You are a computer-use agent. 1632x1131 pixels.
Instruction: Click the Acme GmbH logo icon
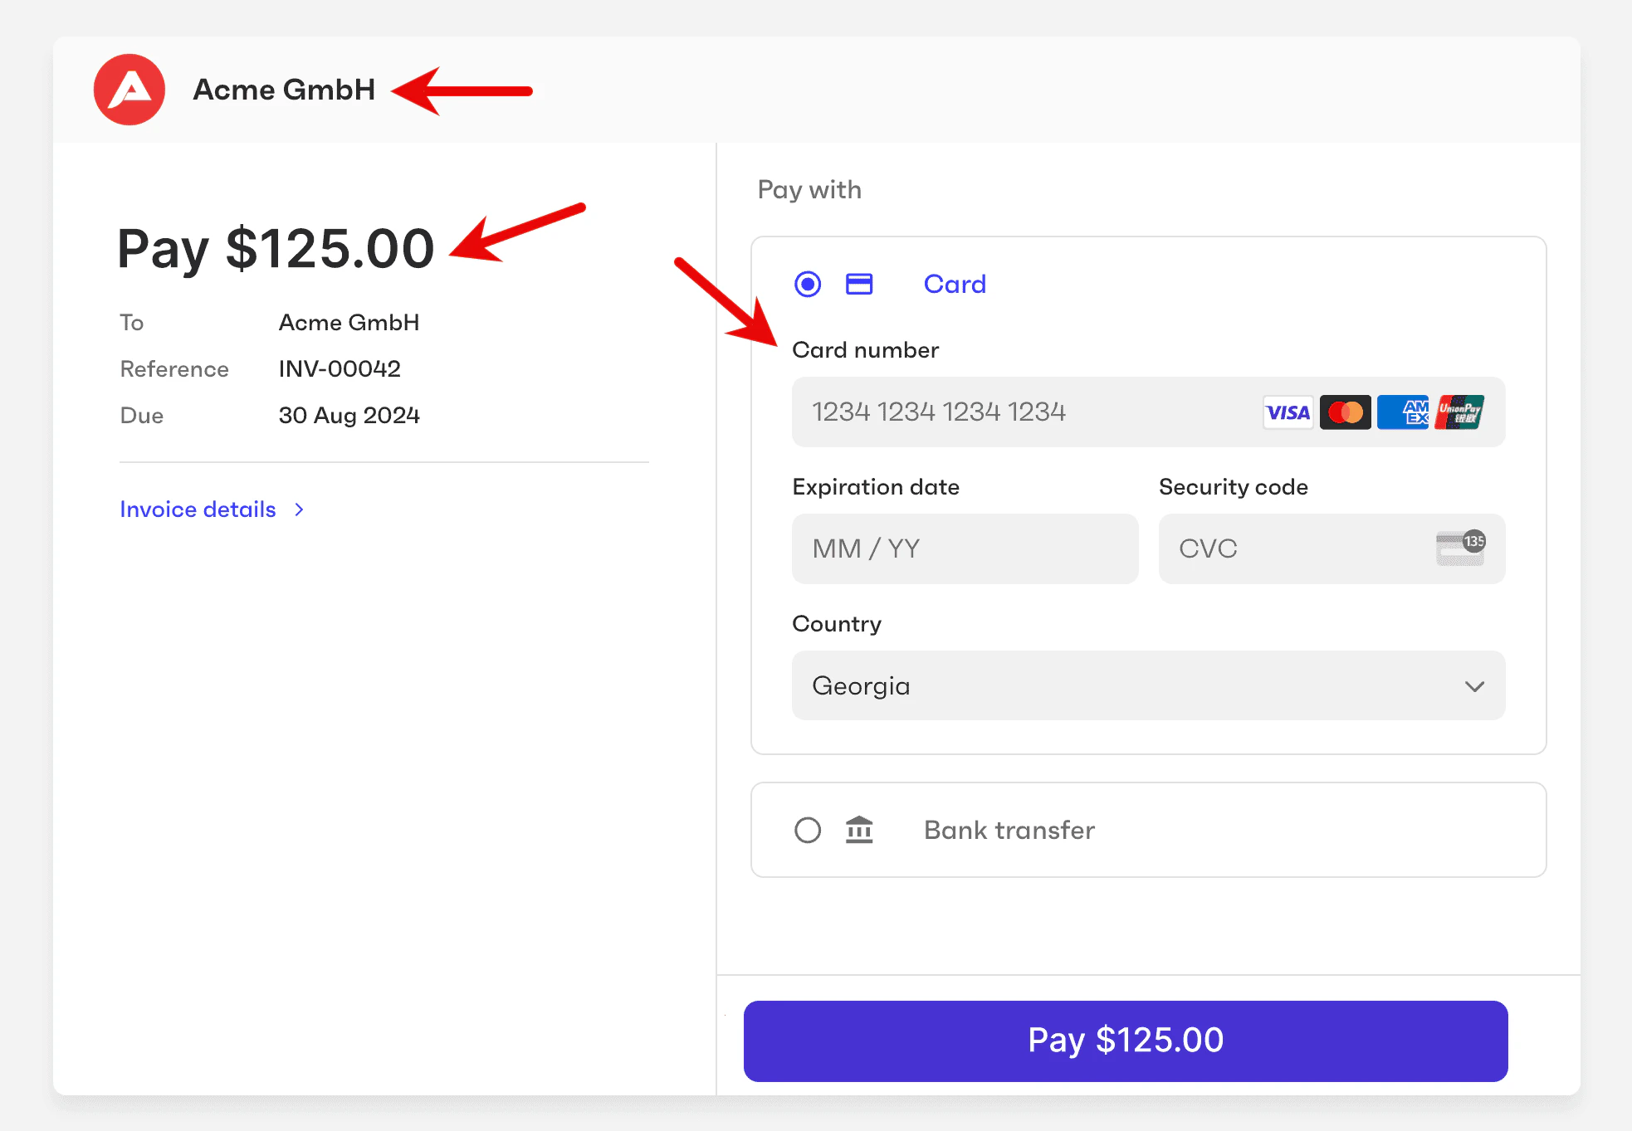(x=129, y=90)
